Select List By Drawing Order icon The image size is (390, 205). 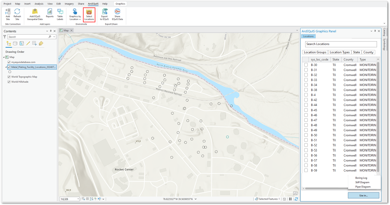(9, 43)
